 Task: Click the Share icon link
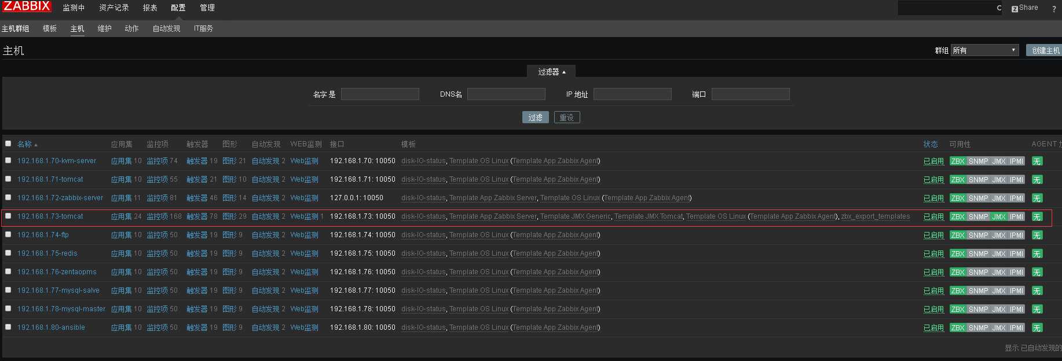1024,8
